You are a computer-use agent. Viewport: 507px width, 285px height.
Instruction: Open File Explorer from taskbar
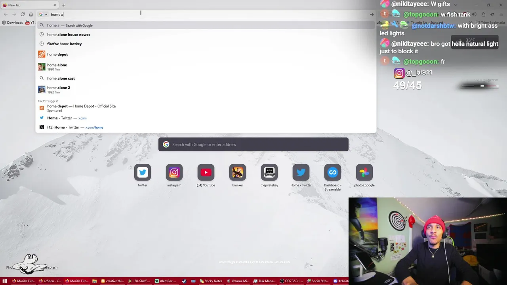tap(95, 281)
